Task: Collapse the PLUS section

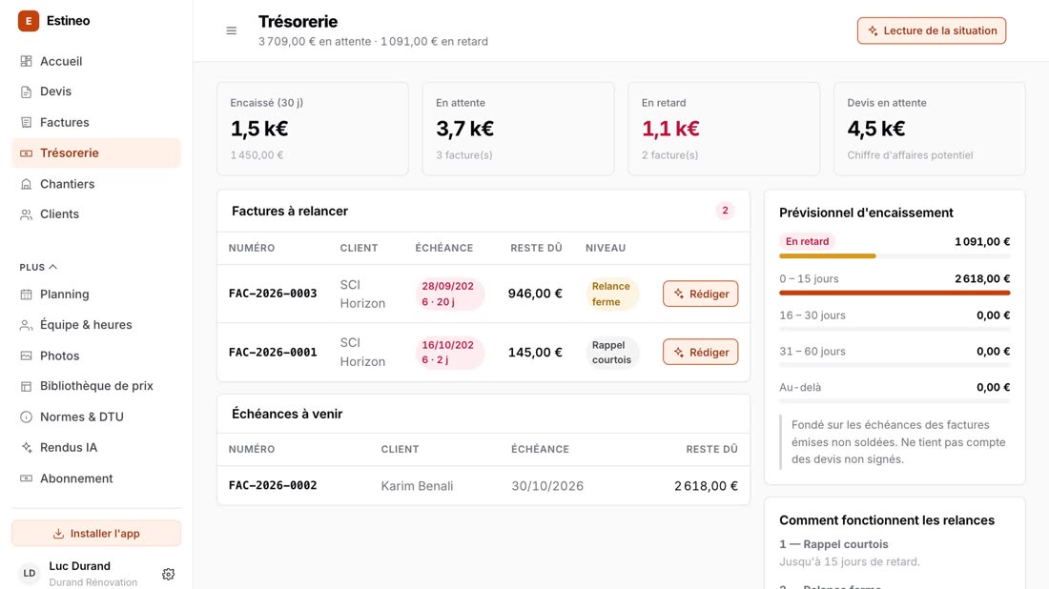Action: 38,268
